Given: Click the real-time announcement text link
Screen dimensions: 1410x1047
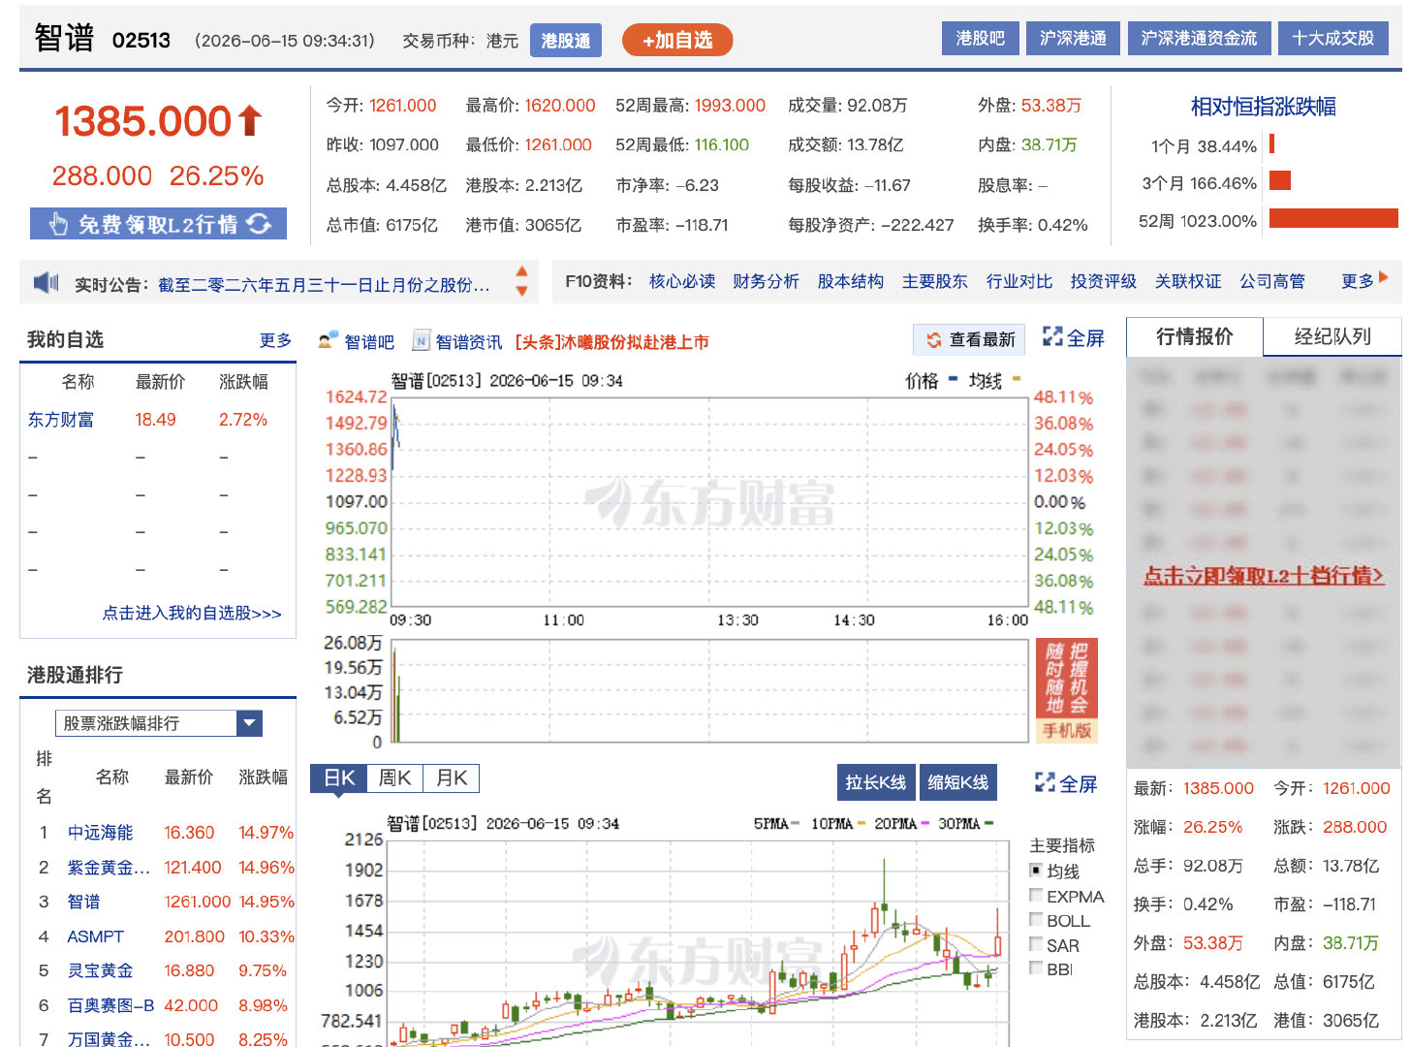Looking at the screenshot, I should tap(324, 285).
